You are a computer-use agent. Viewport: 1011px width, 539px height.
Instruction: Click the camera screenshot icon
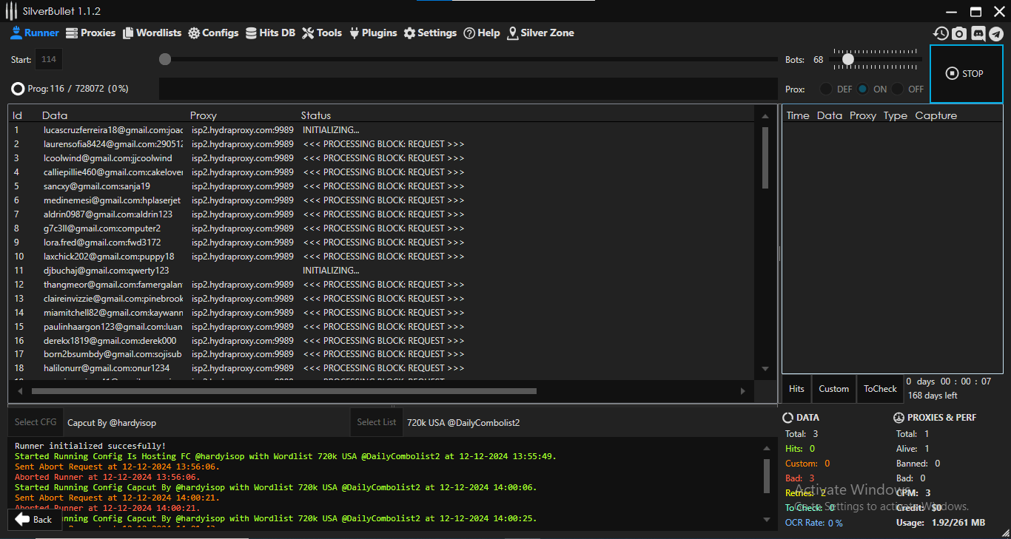point(959,33)
